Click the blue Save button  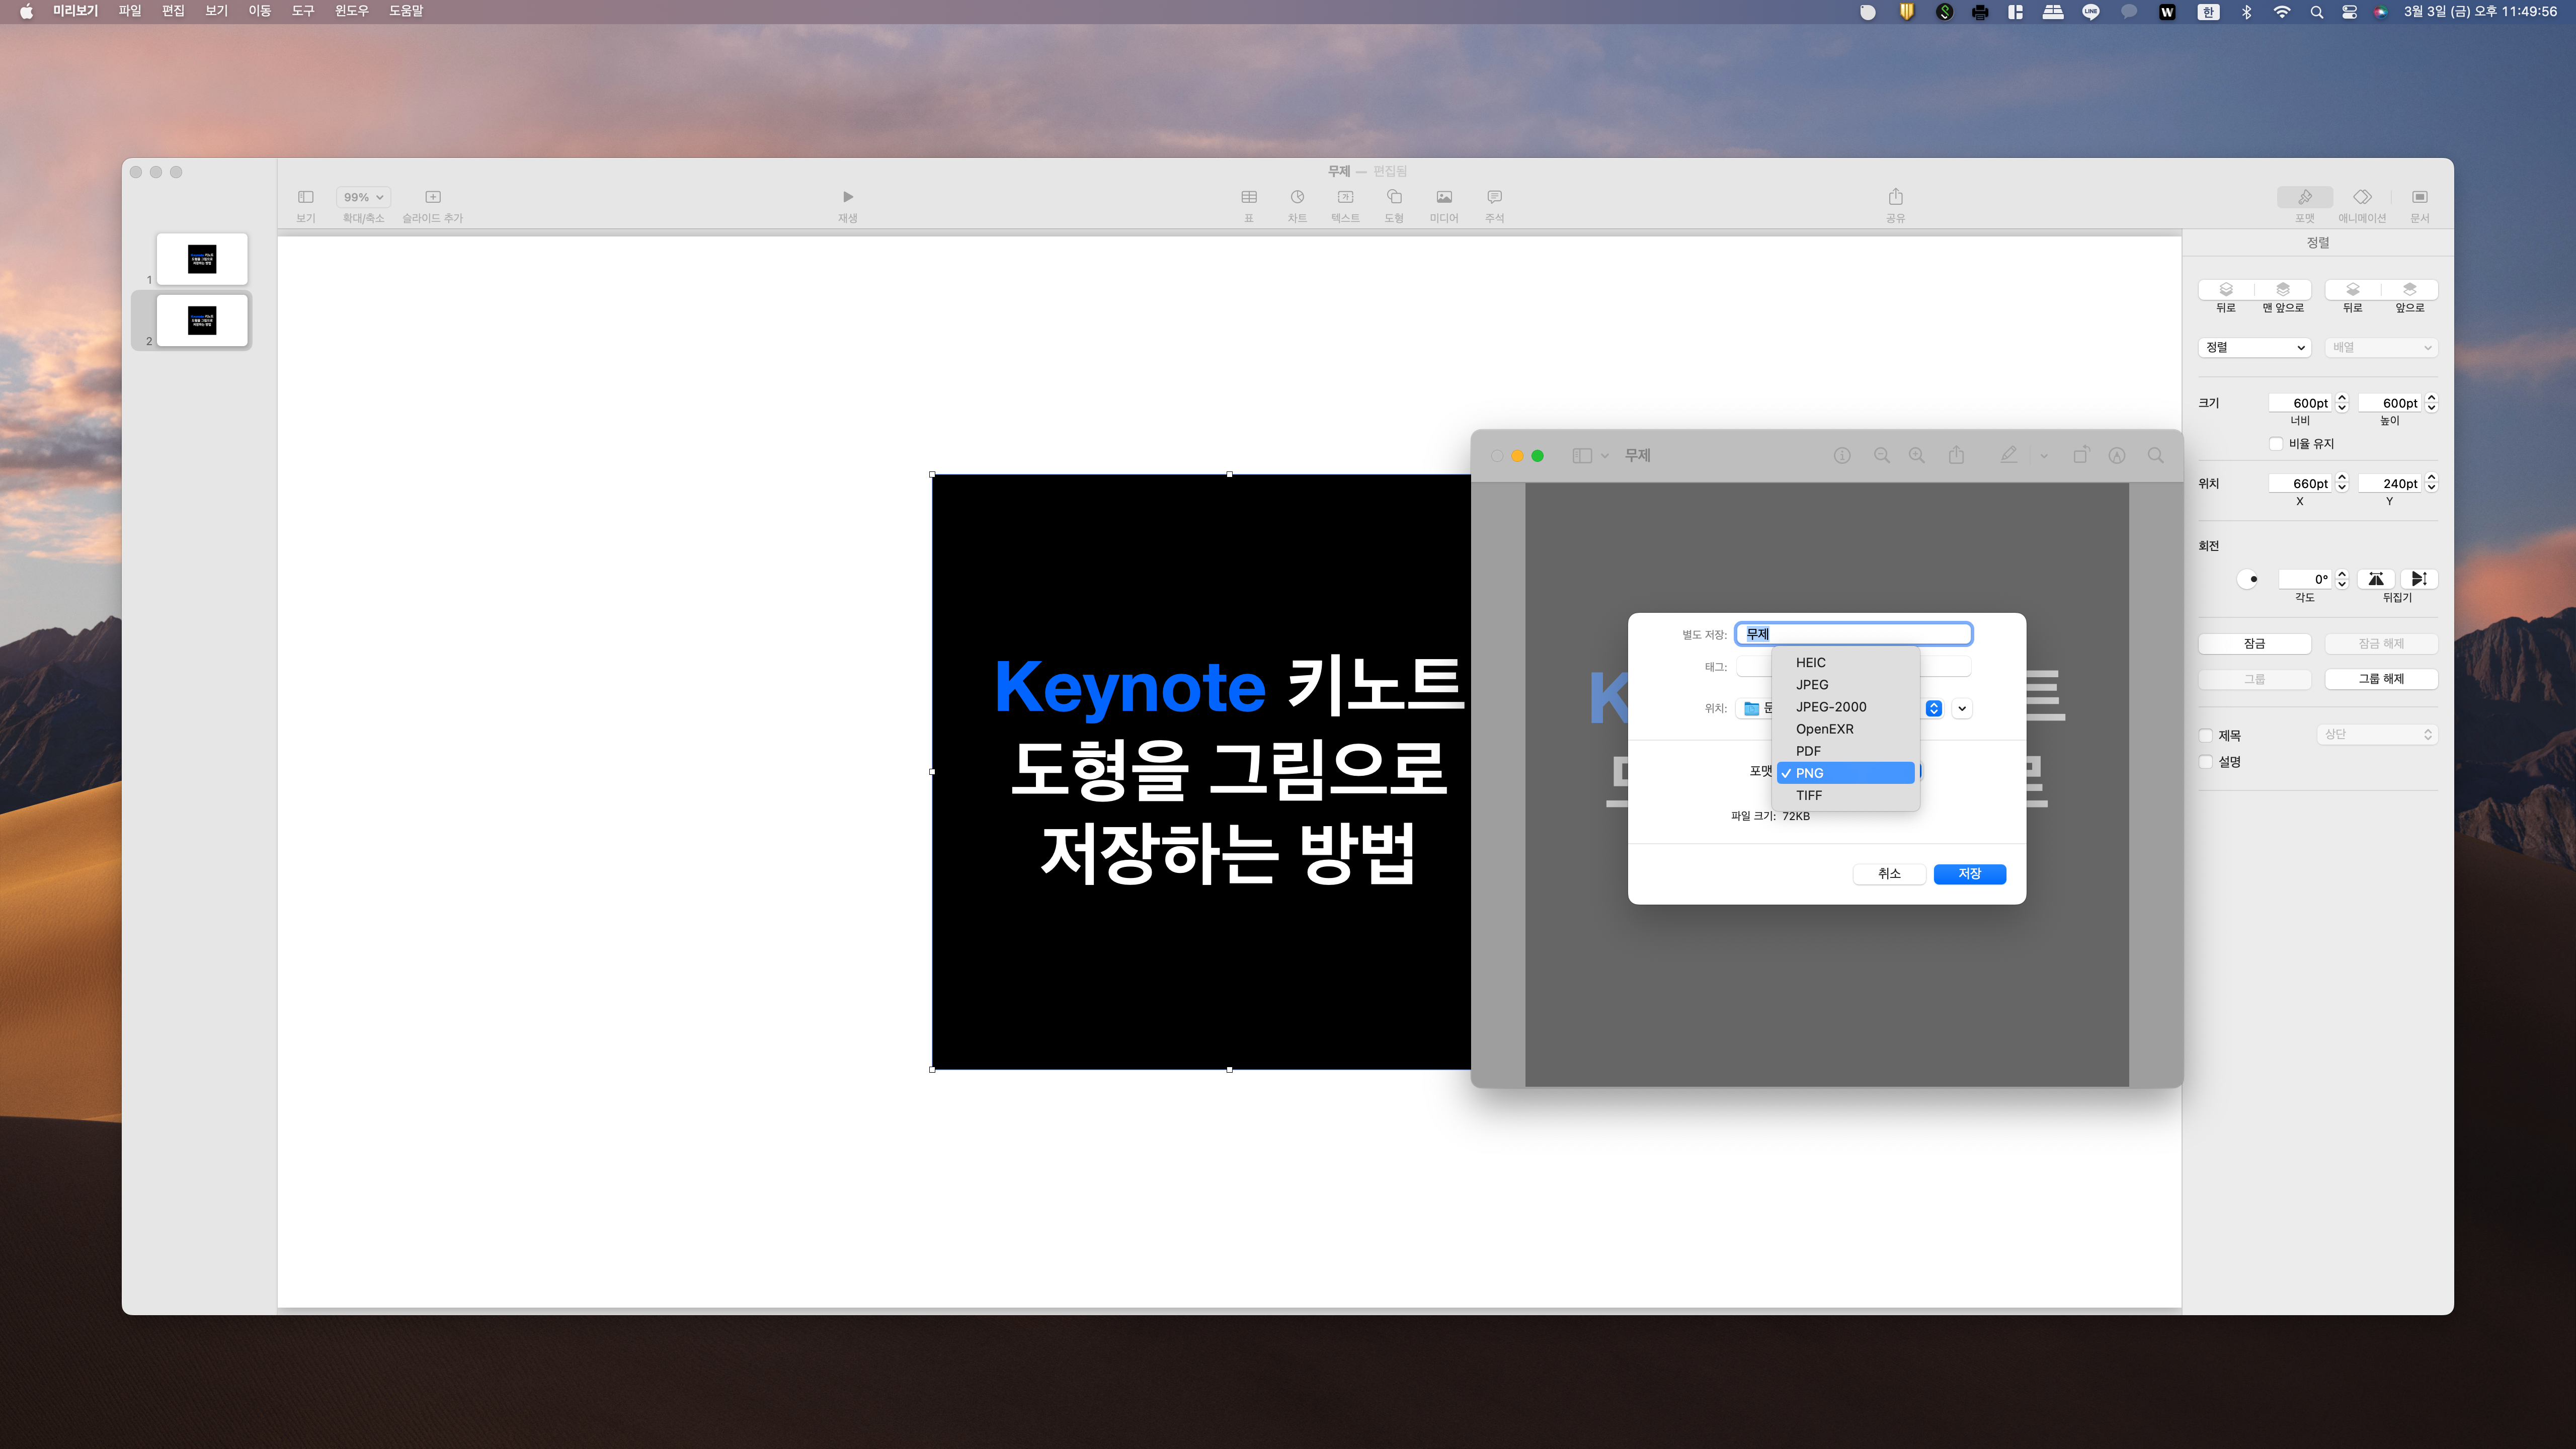[1969, 874]
